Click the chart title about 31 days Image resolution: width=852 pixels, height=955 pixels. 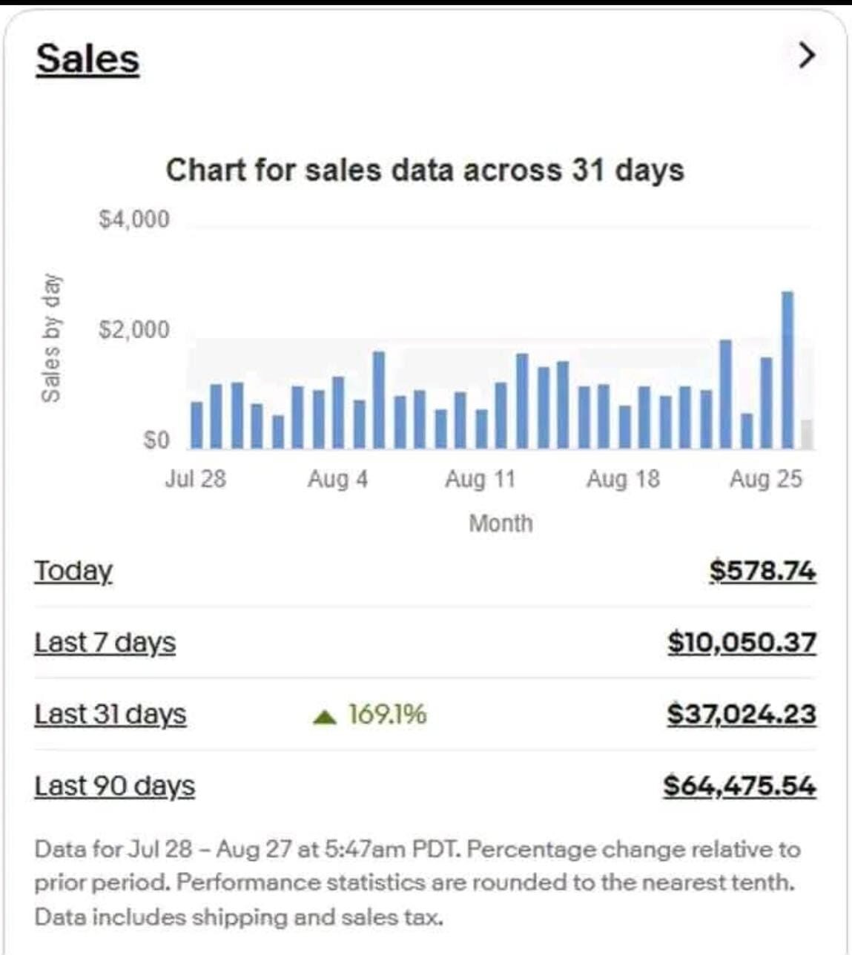tap(424, 170)
